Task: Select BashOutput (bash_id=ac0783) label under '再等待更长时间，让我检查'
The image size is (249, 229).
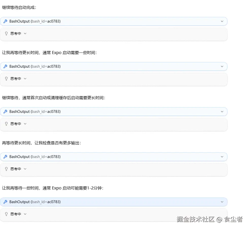Action: click(x=35, y=157)
